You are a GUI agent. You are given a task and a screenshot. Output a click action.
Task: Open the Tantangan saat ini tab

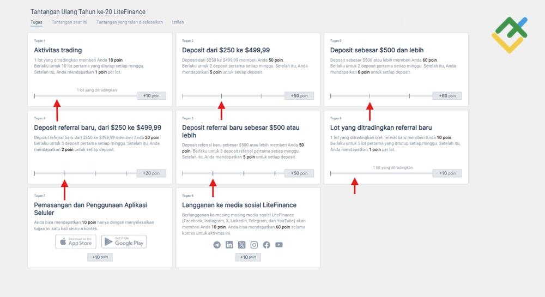tap(69, 22)
